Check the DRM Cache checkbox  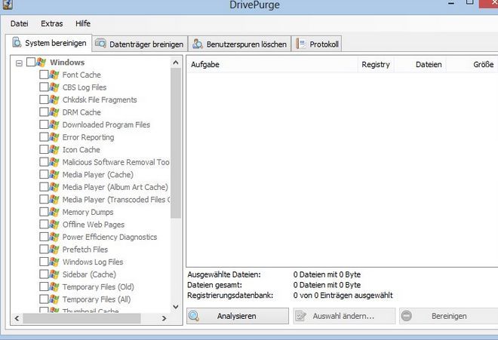coord(44,112)
